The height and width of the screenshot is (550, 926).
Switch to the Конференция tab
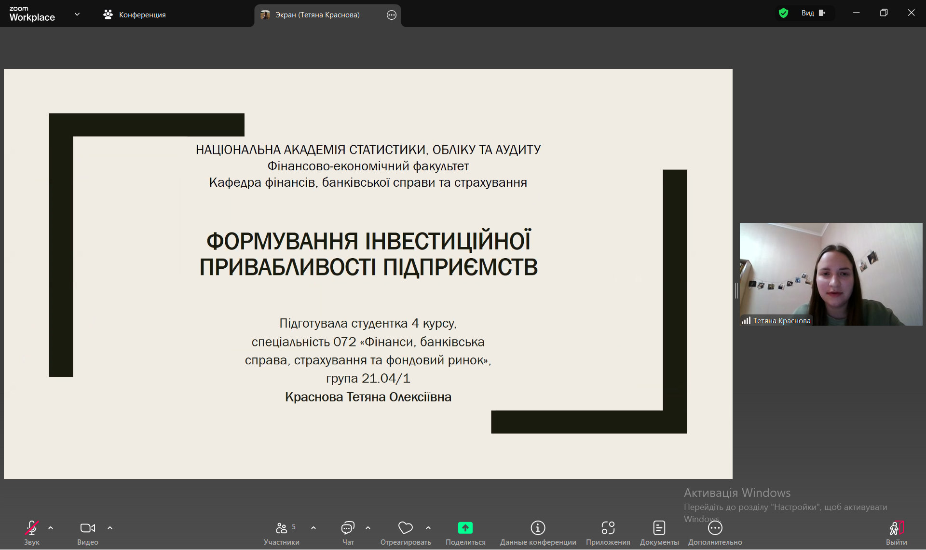pyautogui.click(x=135, y=15)
